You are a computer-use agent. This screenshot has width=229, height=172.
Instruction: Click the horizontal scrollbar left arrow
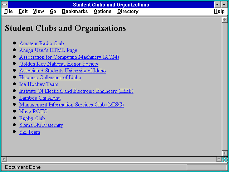pos(4,159)
